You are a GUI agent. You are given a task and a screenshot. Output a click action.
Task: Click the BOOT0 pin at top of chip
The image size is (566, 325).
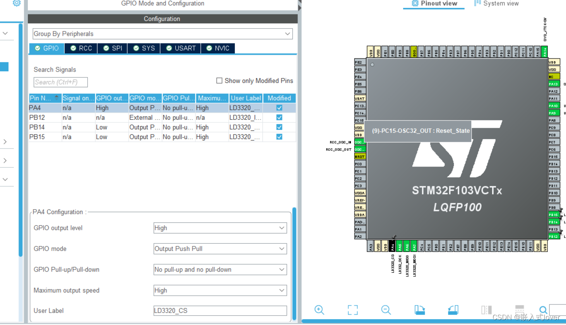(414, 52)
